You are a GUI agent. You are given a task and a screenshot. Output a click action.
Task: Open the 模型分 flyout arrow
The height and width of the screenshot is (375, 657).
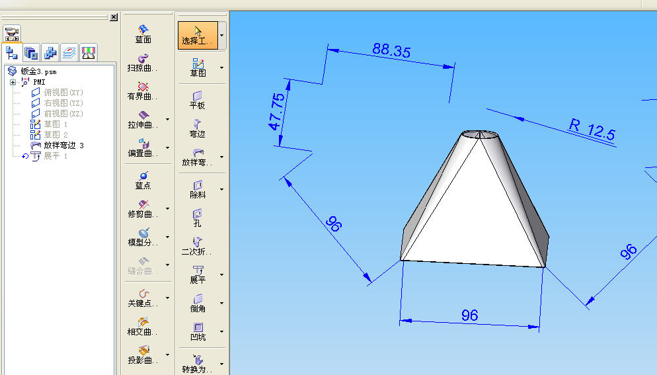pyautogui.click(x=168, y=237)
